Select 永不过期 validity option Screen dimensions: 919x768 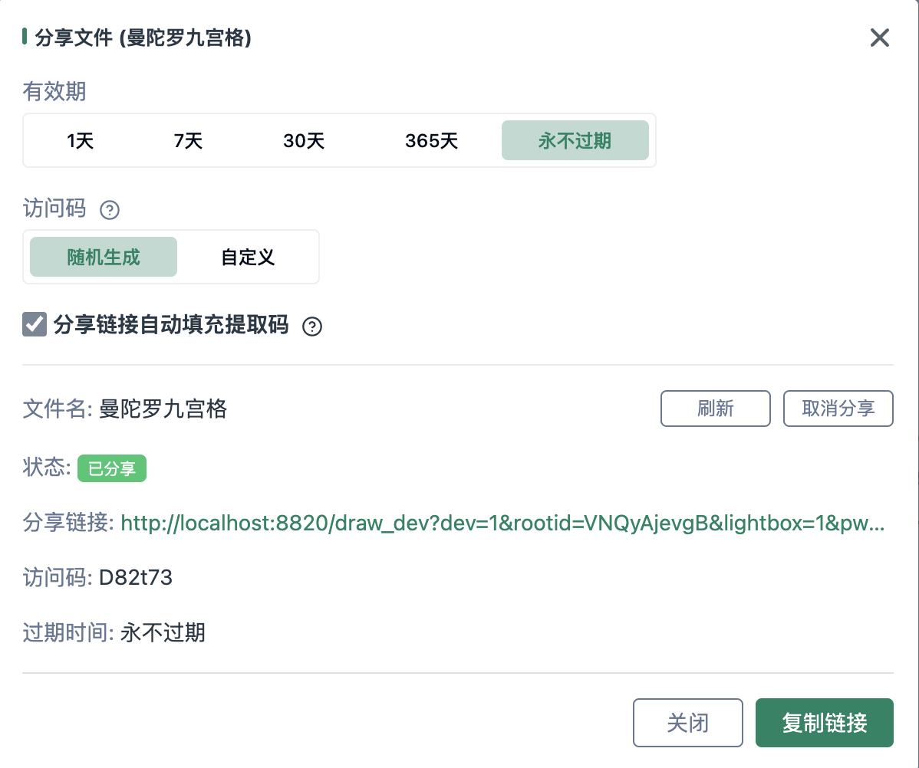point(575,141)
